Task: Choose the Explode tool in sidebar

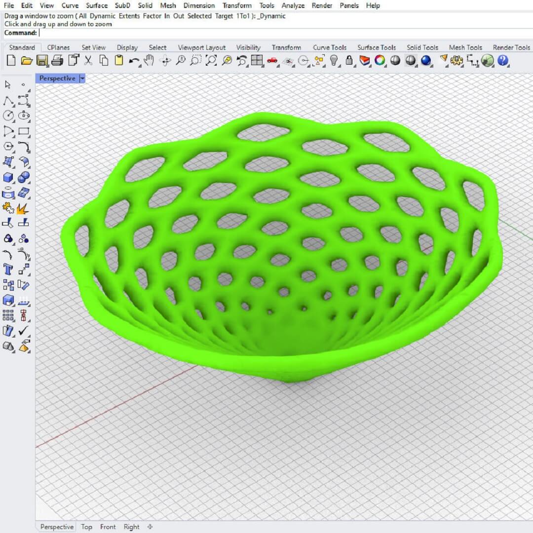Action: point(23,208)
